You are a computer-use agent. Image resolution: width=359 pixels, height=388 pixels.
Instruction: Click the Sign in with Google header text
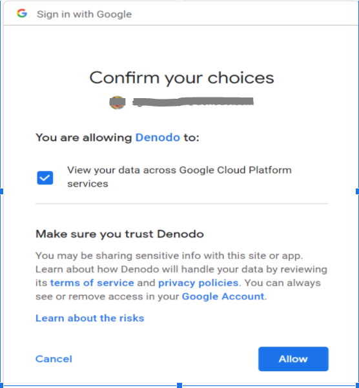(x=84, y=14)
